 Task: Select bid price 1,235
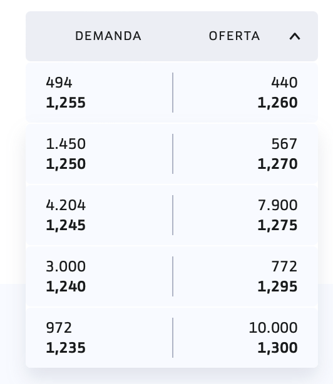[66, 348]
